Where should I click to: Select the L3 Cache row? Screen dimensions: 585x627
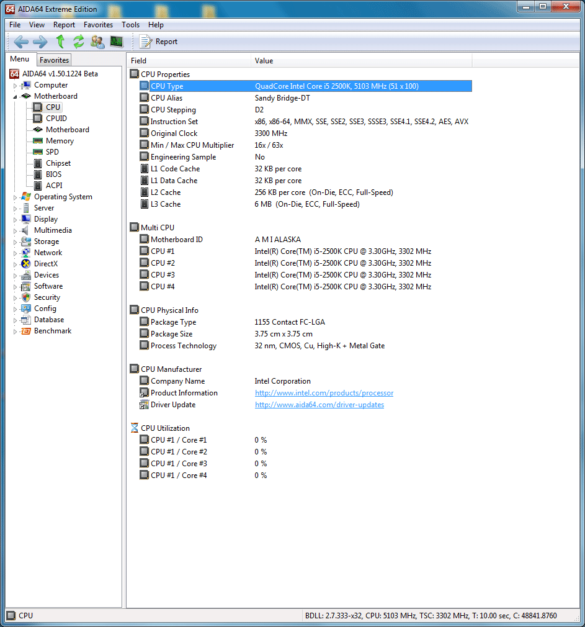coord(305,204)
